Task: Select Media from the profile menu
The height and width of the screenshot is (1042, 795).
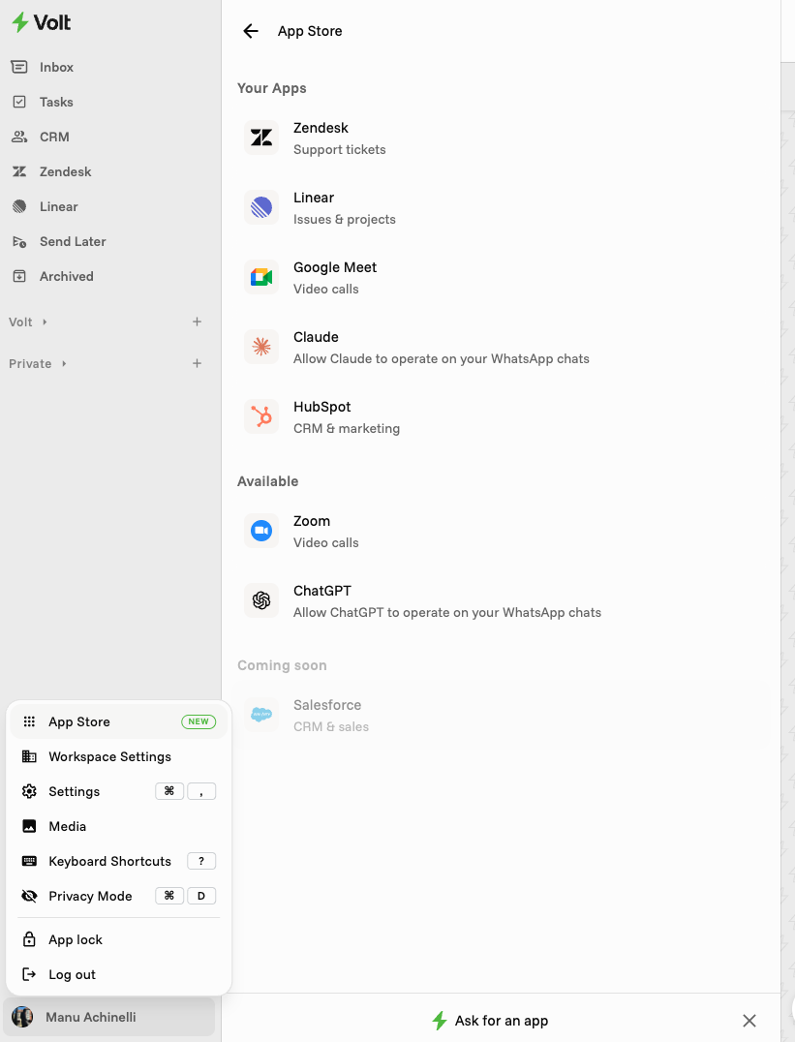Action: point(119,826)
